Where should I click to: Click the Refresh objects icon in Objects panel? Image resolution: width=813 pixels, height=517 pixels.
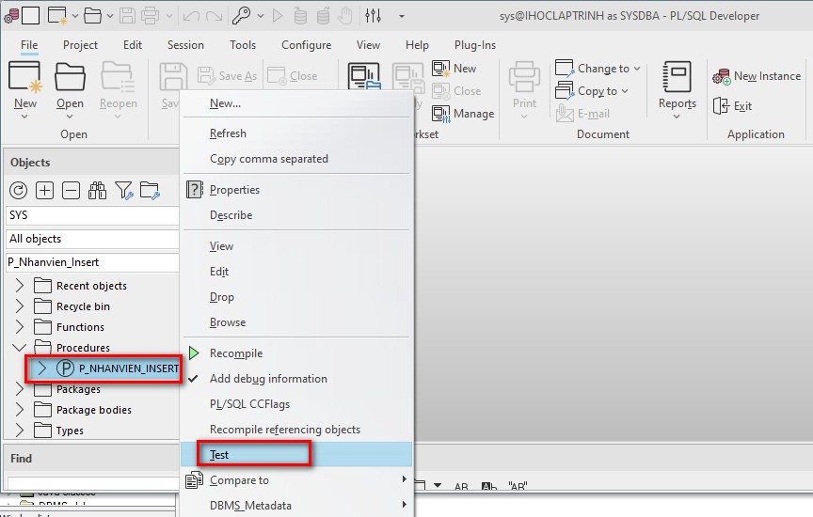(18, 191)
